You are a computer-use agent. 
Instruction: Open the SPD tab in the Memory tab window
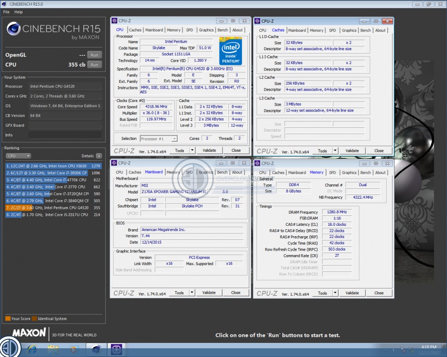332,173
